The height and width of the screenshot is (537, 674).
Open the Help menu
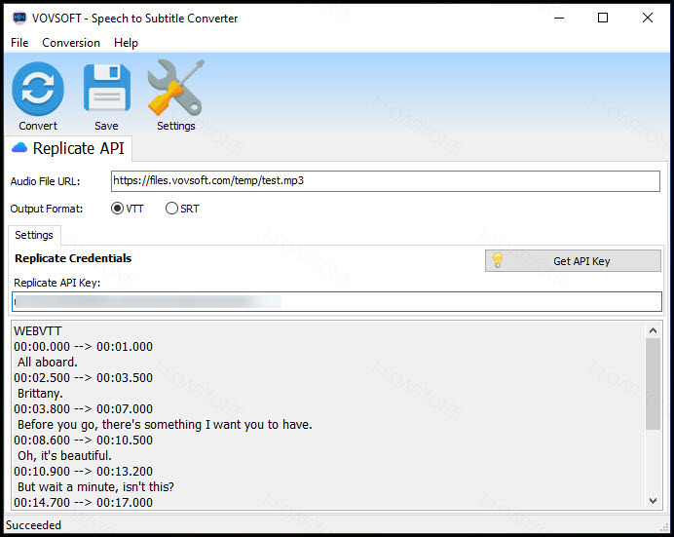coord(126,43)
